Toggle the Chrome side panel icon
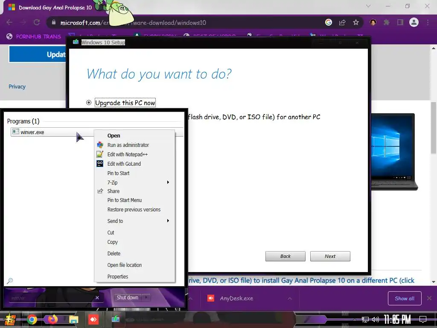 (x=400, y=22)
